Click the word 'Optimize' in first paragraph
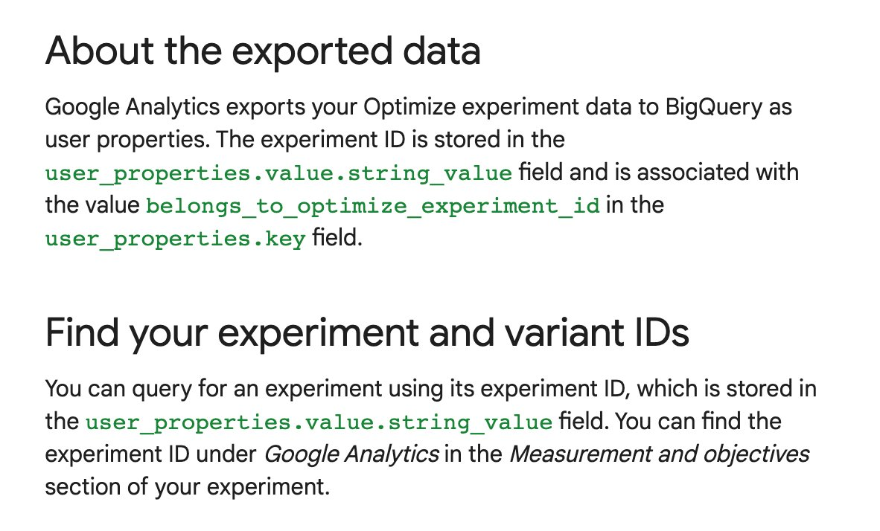Image resolution: width=880 pixels, height=531 pixels. [409, 107]
